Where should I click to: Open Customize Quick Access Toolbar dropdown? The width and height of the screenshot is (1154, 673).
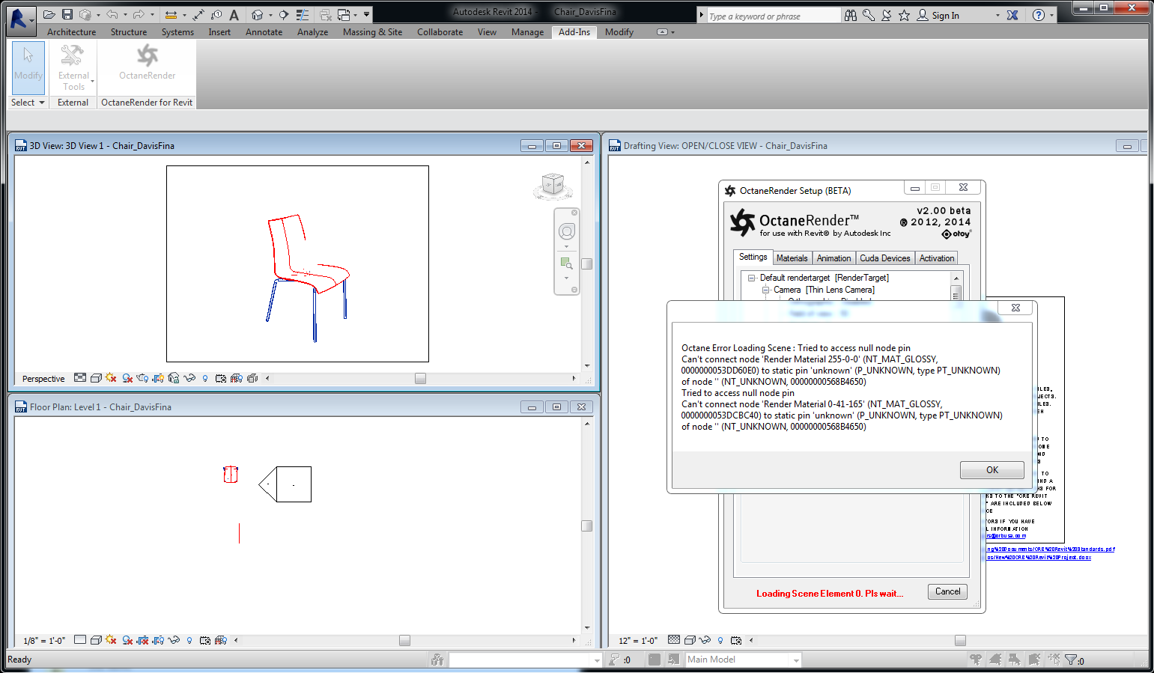tap(366, 15)
